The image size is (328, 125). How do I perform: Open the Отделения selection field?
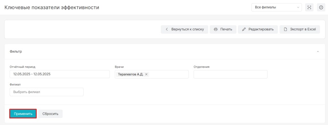[231, 74]
